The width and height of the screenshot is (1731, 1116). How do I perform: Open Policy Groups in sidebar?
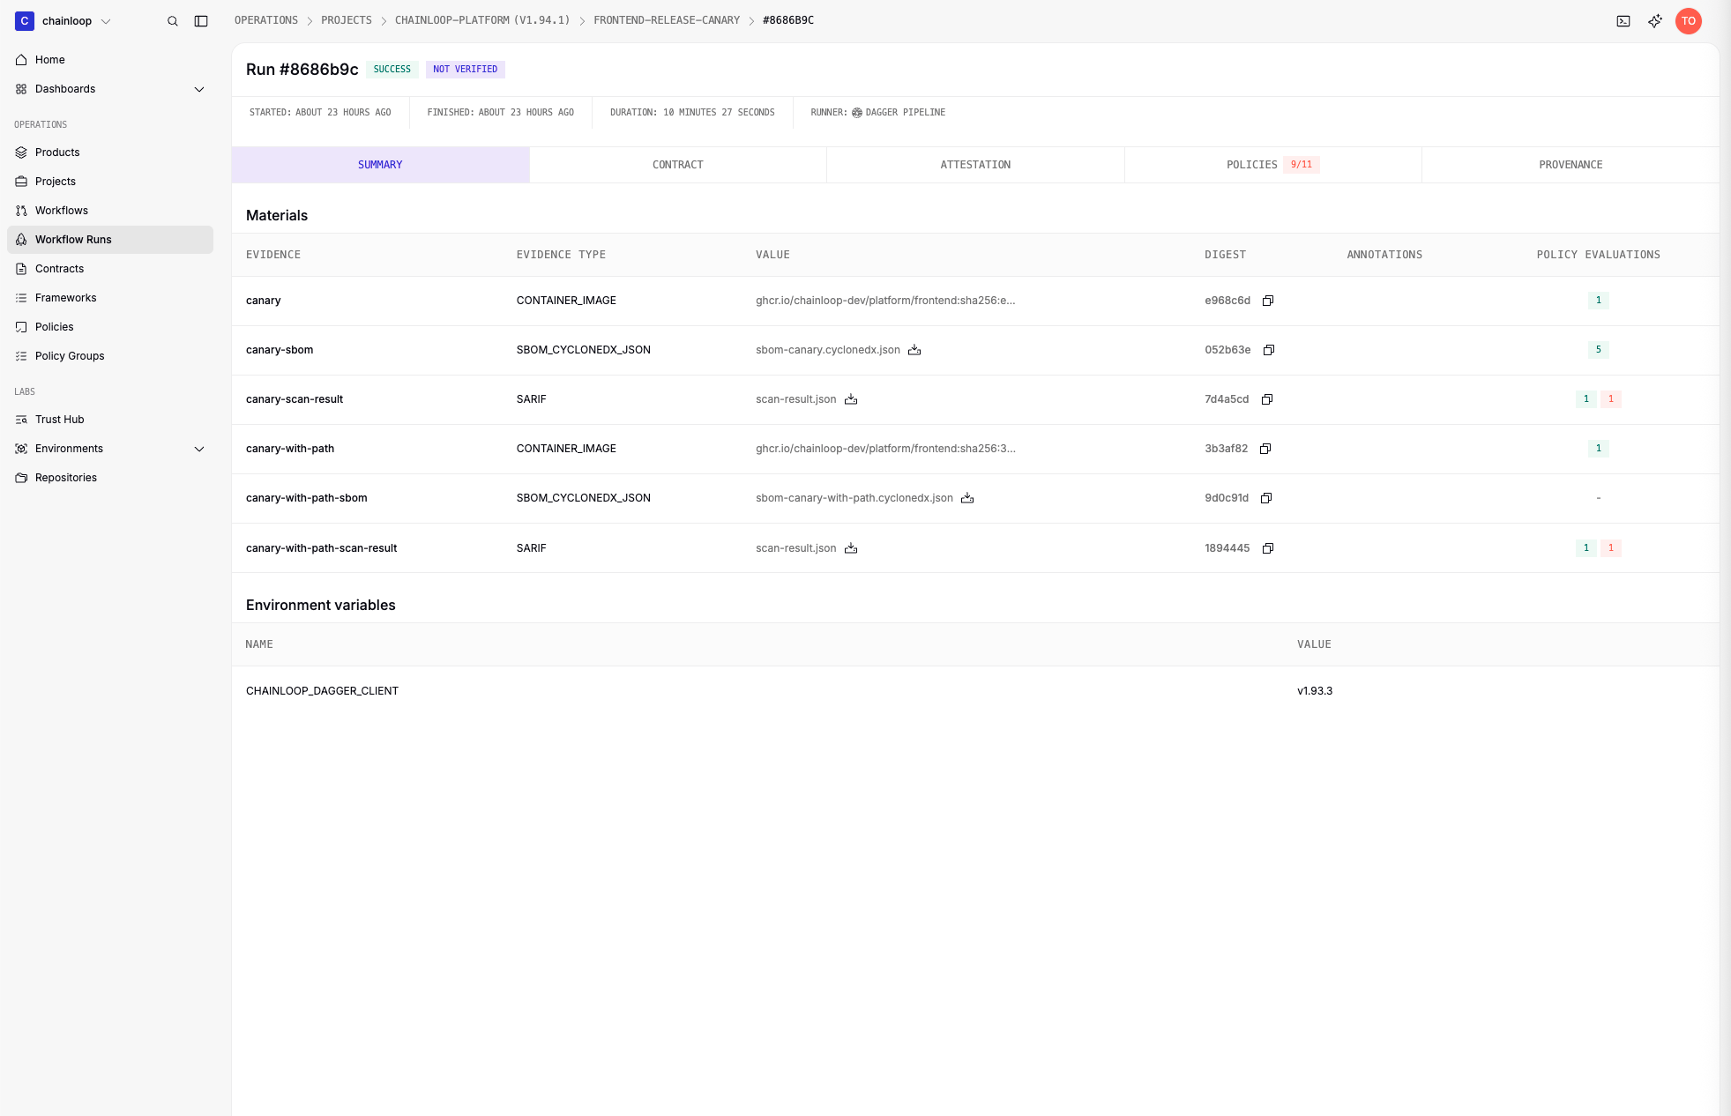tap(110, 356)
